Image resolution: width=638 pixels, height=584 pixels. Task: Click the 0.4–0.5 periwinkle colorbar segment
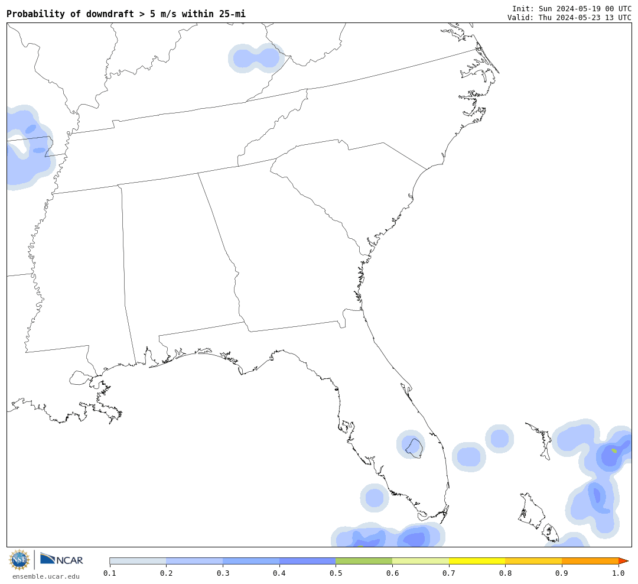(308, 561)
